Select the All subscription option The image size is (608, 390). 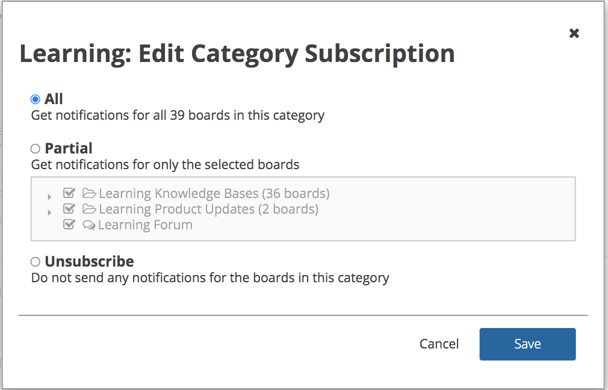(x=34, y=98)
